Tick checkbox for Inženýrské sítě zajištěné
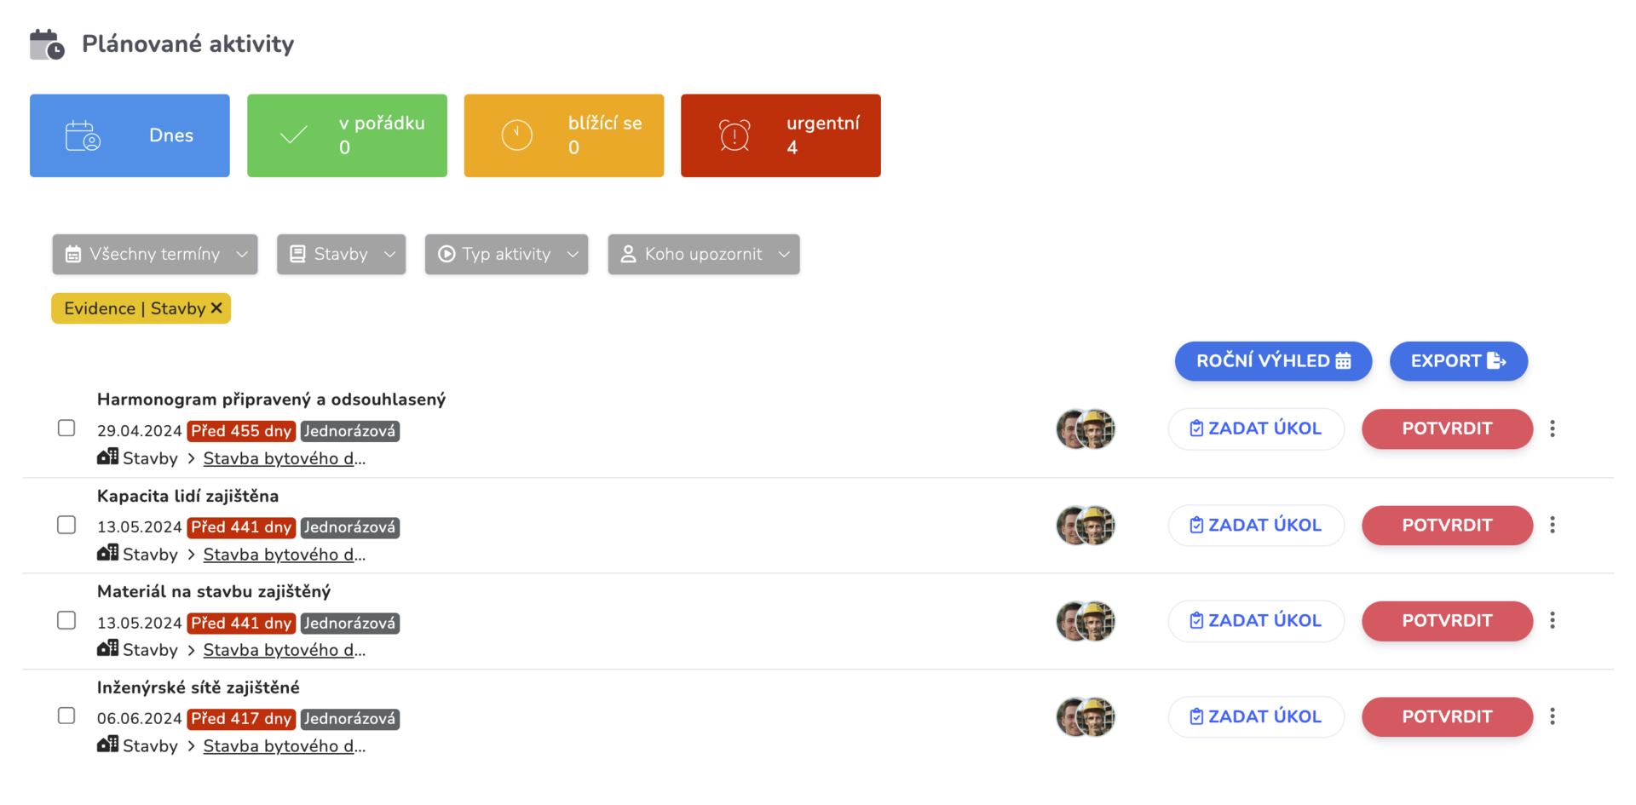Image resolution: width=1636 pixels, height=805 pixels. (66, 716)
